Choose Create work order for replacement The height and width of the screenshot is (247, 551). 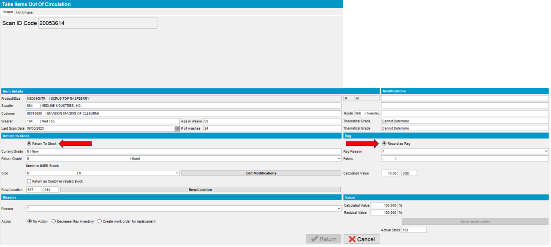(x=100, y=221)
